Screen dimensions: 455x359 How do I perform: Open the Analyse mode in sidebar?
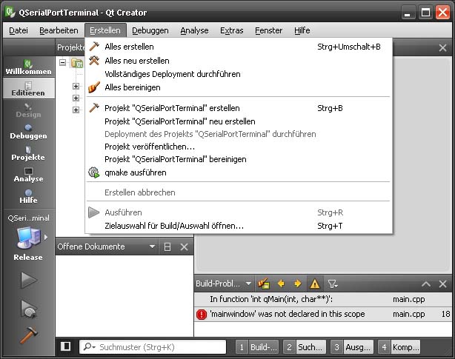coord(28,174)
